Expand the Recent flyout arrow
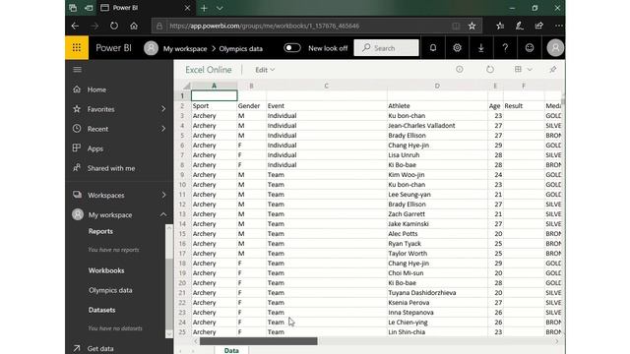Image resolution: width=630 pixels, height=354 pixels. tap(163, 129)
